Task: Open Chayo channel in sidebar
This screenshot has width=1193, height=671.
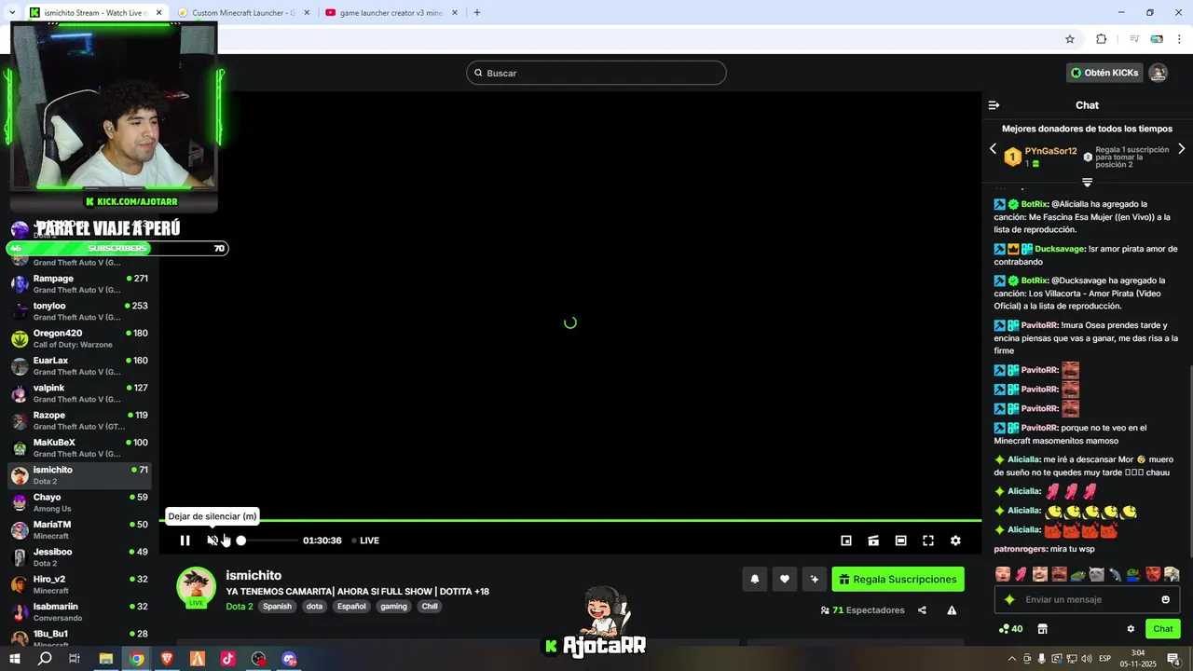Action: click(79, 502)
